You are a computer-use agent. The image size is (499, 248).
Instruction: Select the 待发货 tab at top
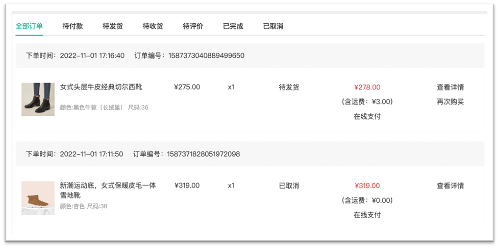click(x=112, y=26)
